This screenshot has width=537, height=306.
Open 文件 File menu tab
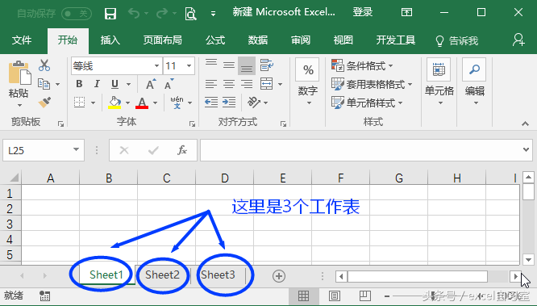[x=22, y=40]
